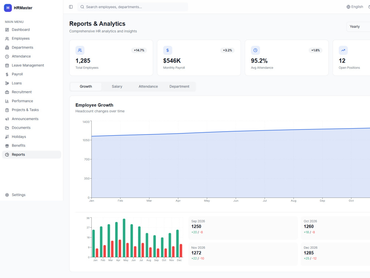The image size is (370, 278).
Task: Click the Projects & Tasks clipboard icon
Action: click(x=7, y=110)
